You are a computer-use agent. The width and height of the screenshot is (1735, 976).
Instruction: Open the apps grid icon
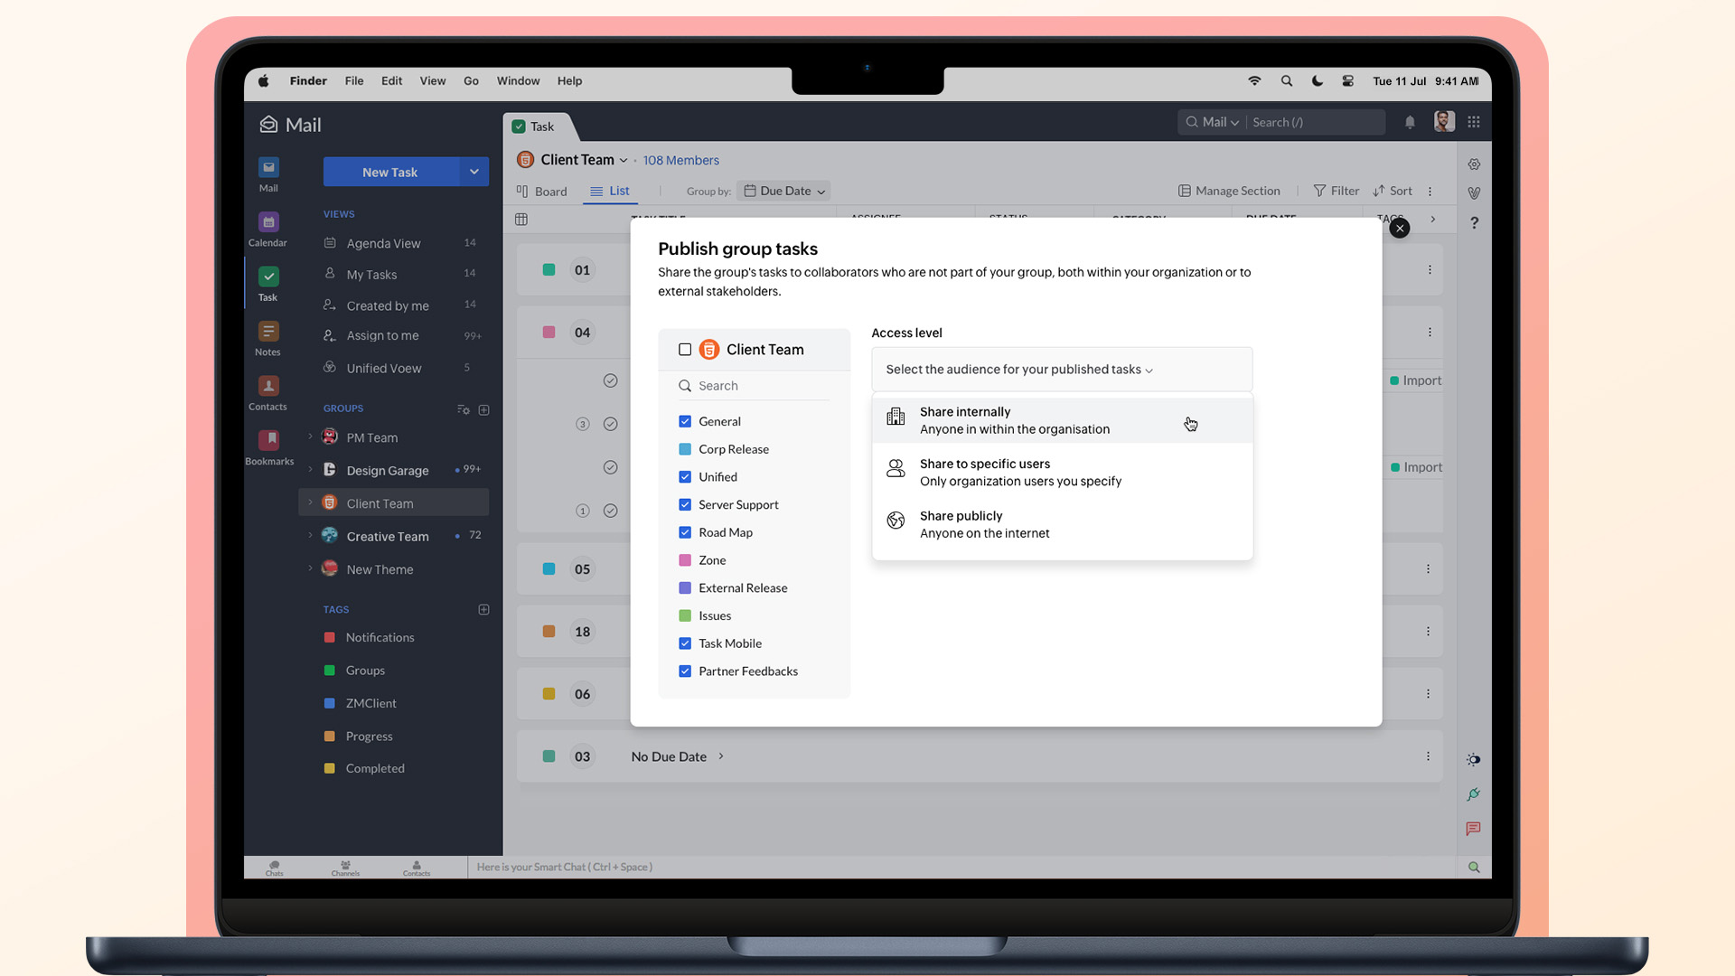tap(1474, 122)
